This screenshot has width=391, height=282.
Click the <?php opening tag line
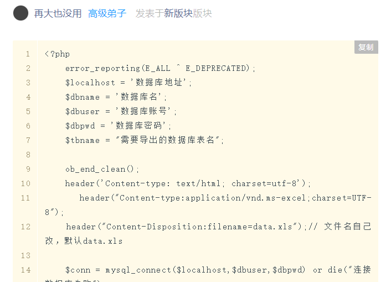coord(58,54)
